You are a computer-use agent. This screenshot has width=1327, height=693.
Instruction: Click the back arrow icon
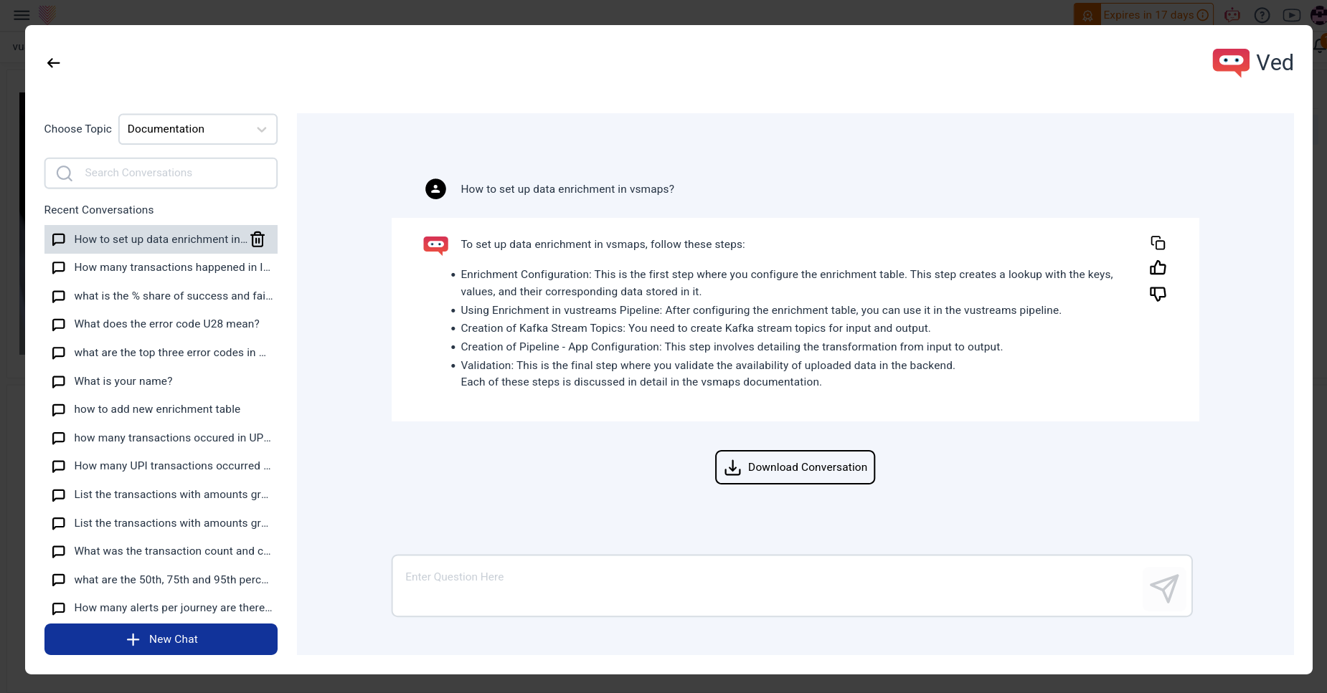point(54,63)
